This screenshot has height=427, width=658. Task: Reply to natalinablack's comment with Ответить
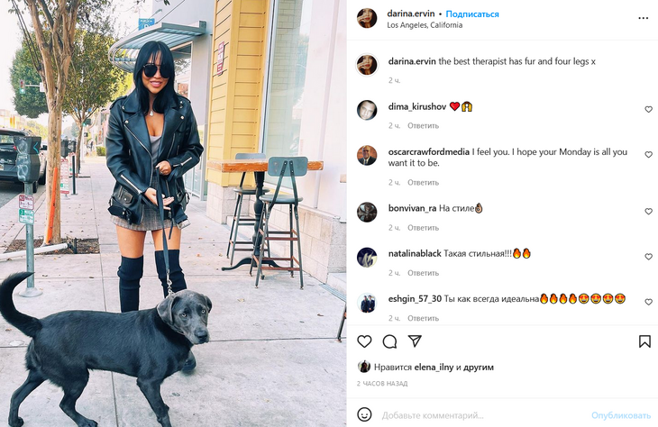(423, 273)
